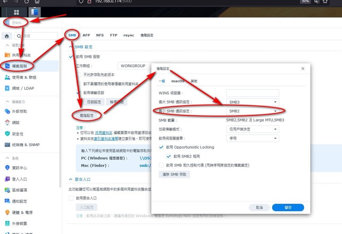
Task: Open 最大 SMB 通訊協定 dropdown
Action: [x=253, y=102]
